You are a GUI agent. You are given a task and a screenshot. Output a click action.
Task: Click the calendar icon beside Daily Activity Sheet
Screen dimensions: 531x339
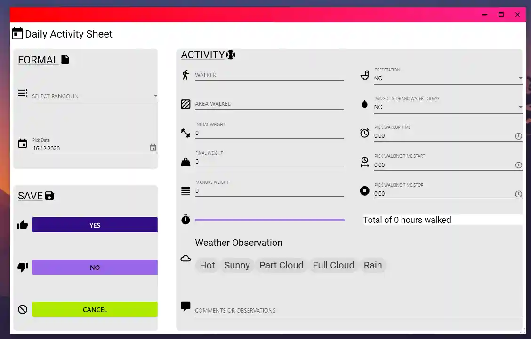click(x=17, y=33)
